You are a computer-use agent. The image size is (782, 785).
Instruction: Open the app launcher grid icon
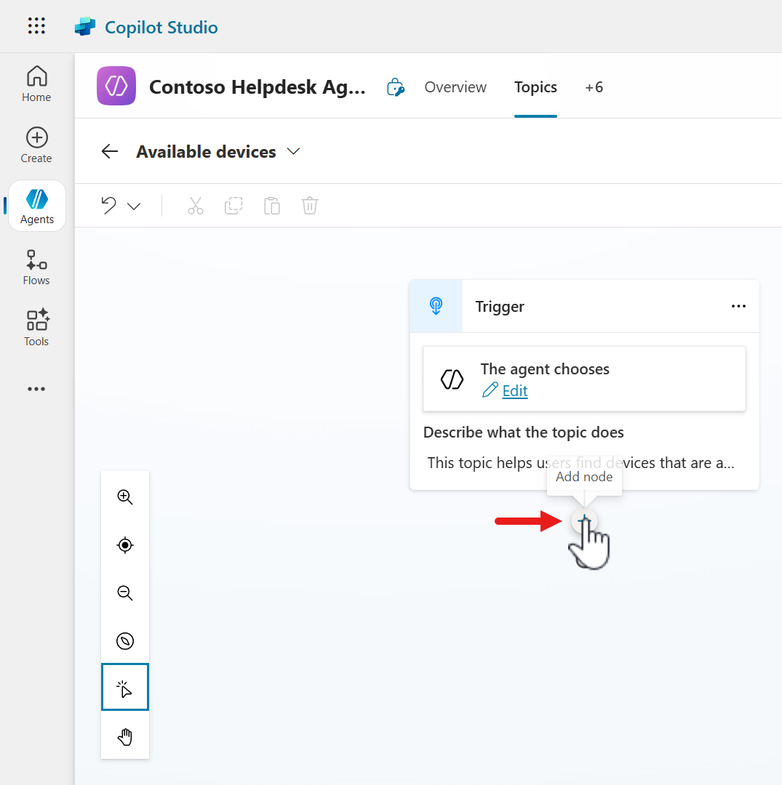(36, 27)
